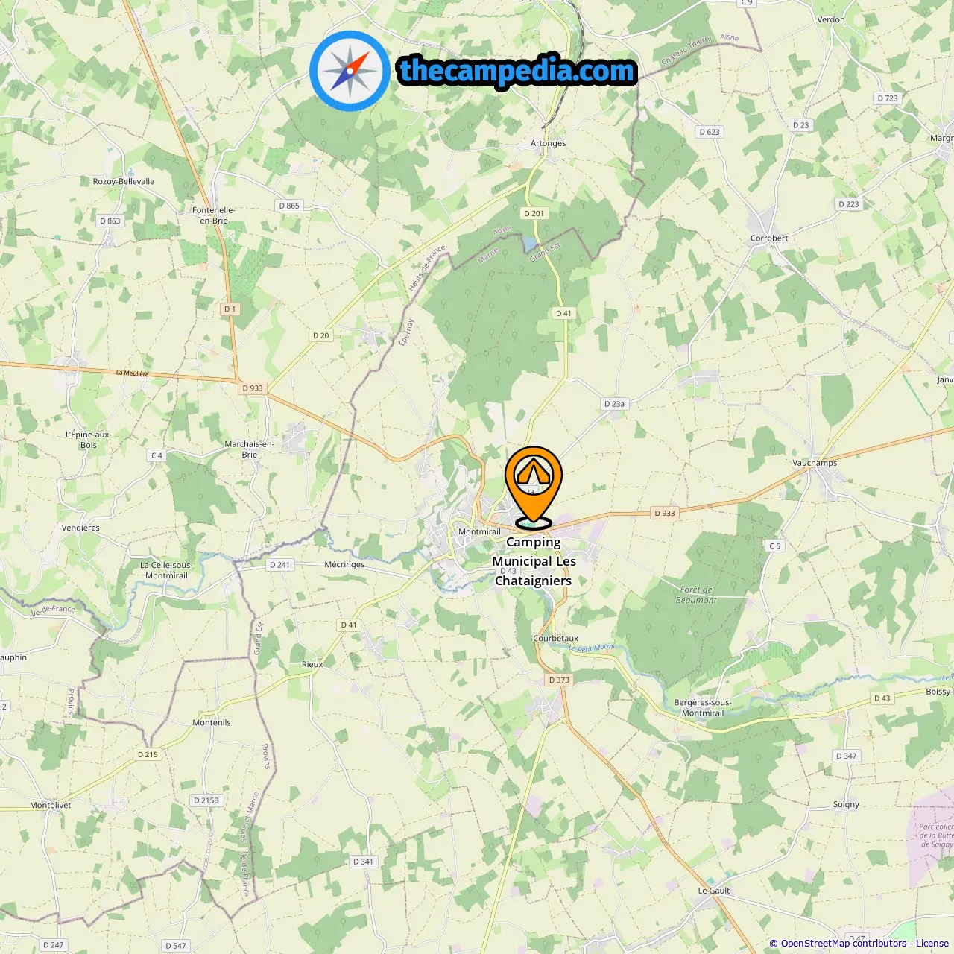
Task: Select the Vauchamps village label
Action: pos(815,463)
